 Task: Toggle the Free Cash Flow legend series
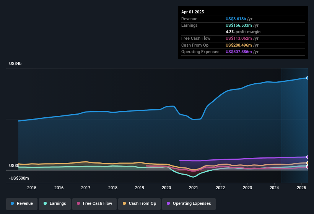(x=94, y=204)
